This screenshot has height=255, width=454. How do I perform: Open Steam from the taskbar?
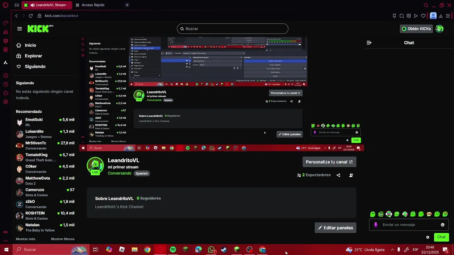(x=224, y=250)
